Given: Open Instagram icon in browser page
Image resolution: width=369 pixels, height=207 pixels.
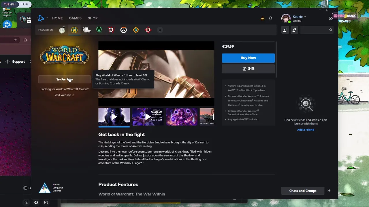Looking at the screenshot, I should coord(46,202).
